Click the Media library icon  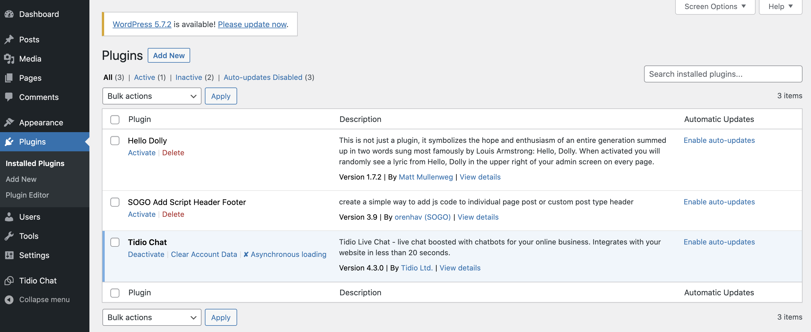click(9, 59)
